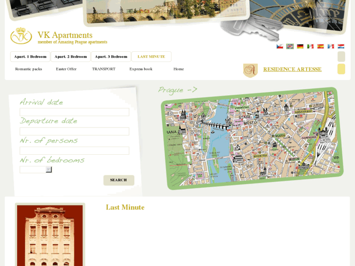Open the Prague city map image

(252, 139)
